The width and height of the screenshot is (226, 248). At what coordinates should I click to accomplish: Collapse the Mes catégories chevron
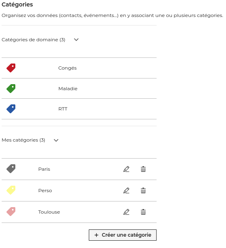tap(56, 140)
